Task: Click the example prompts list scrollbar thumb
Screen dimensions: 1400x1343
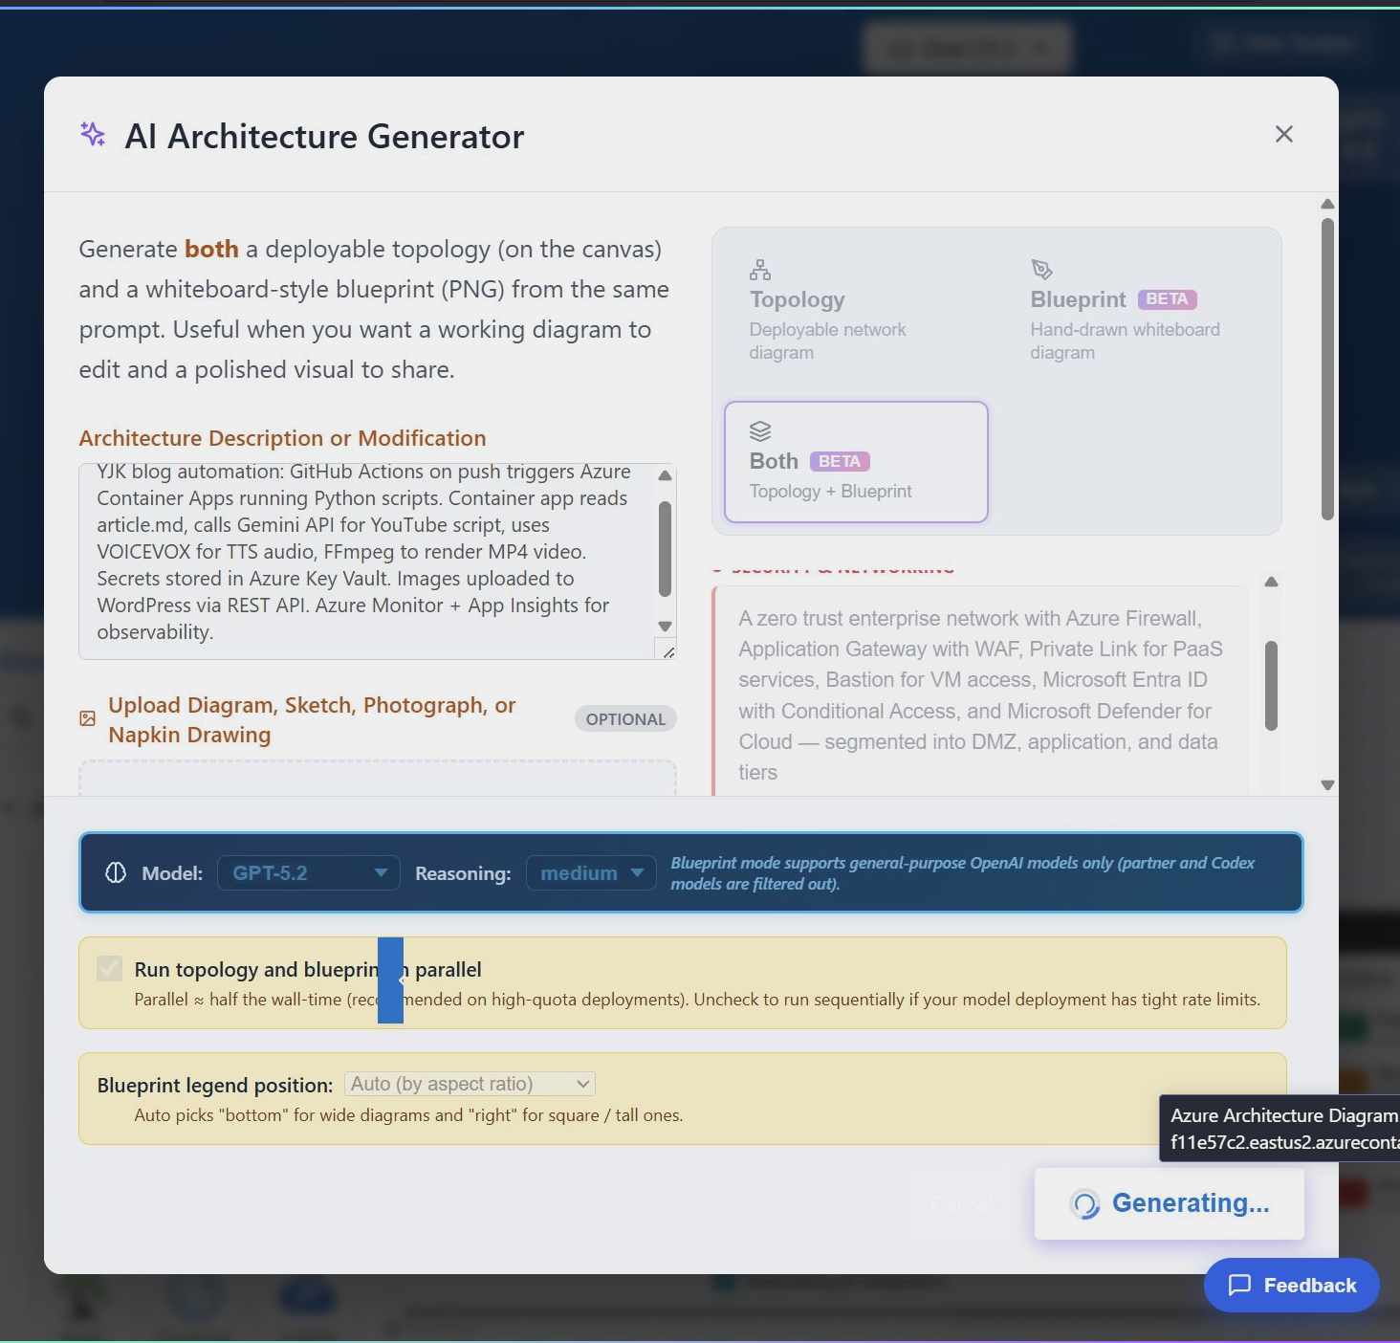Action: (x=1271, y=686)
